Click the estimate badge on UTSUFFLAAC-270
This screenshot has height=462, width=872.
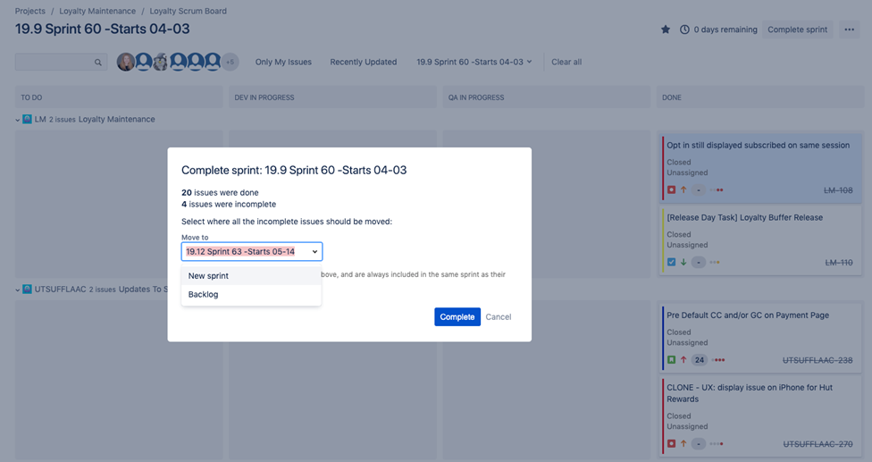click(699, 443)
